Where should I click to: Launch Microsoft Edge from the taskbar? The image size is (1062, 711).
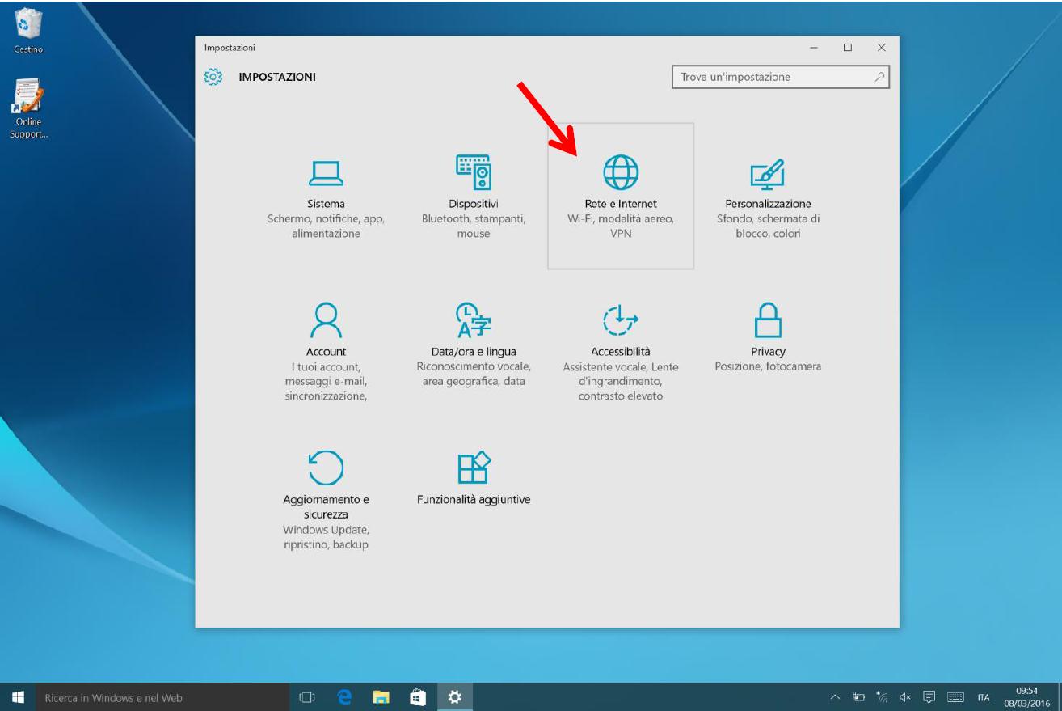[344, 697]
